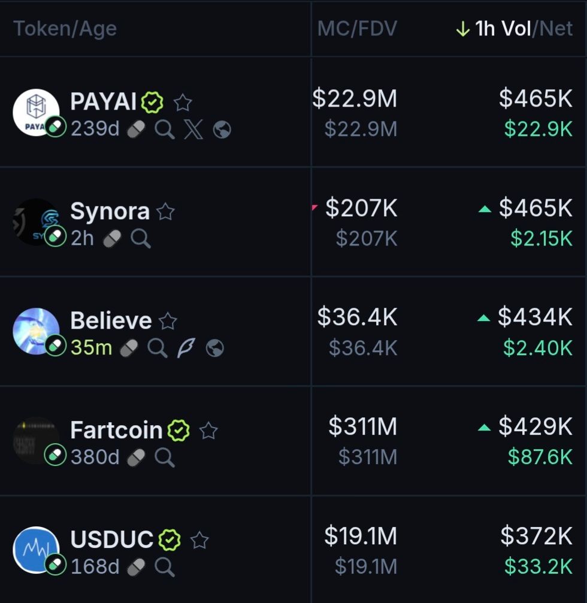Open PAYAI's website globe icon
Viewport: 587px width, 603px height.
coord(222,129)
